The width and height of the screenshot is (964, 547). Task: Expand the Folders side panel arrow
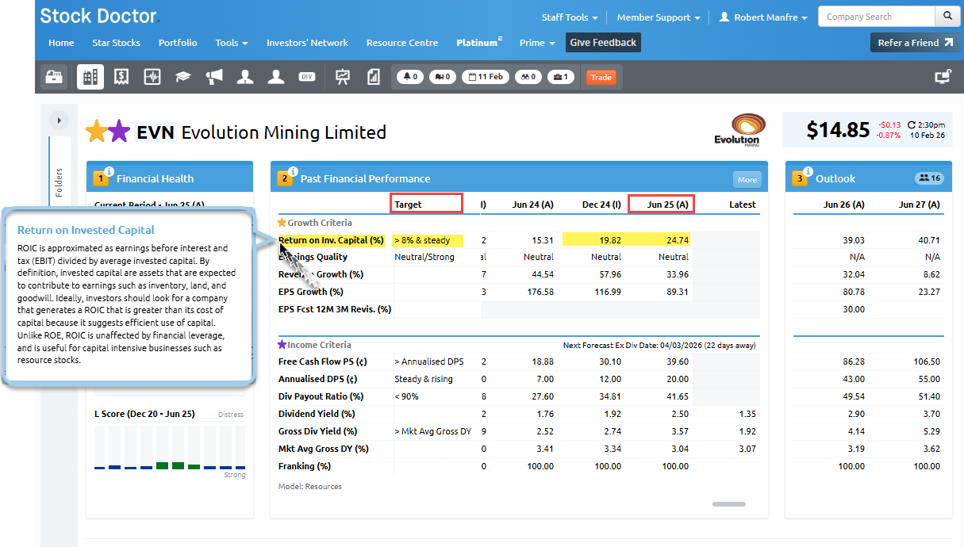tap(59, 120)
